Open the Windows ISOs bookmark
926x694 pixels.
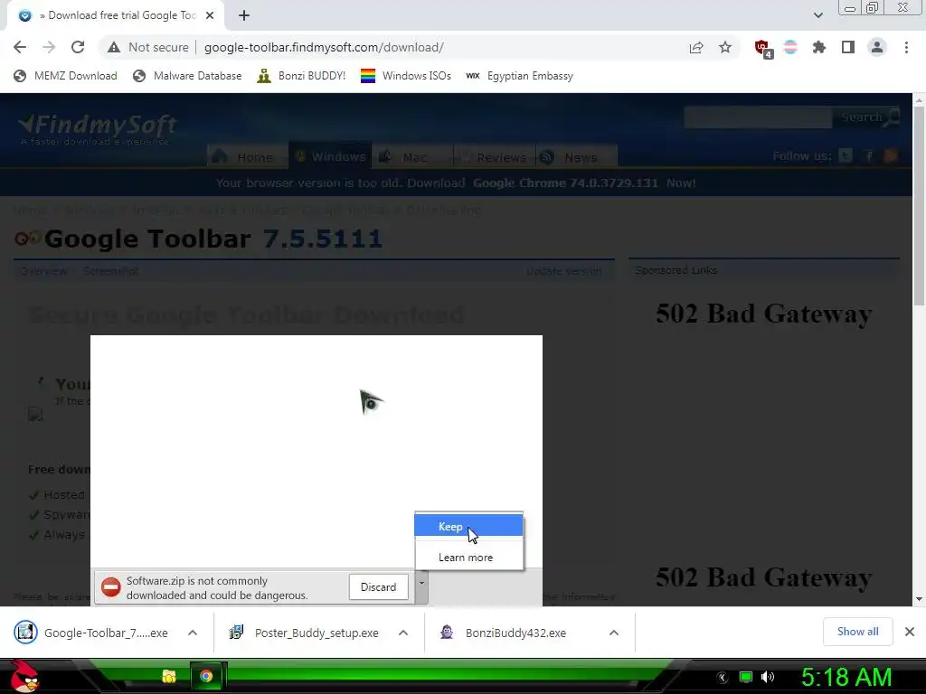pos(406,76)
